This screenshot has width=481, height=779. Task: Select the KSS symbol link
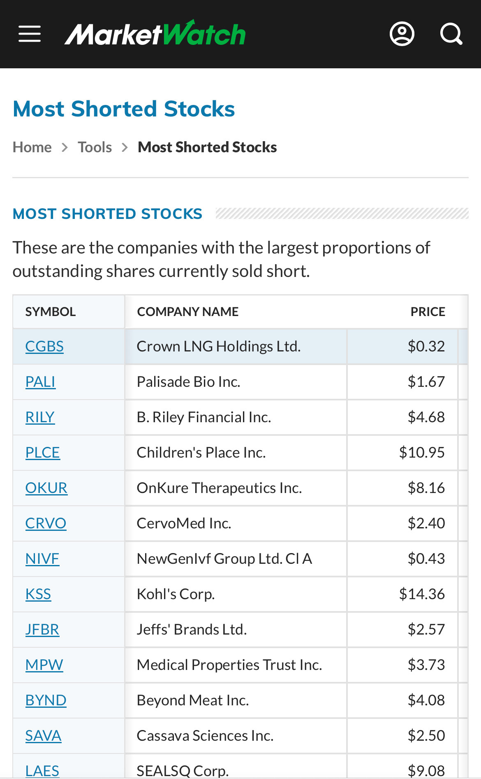coord(38,594)
